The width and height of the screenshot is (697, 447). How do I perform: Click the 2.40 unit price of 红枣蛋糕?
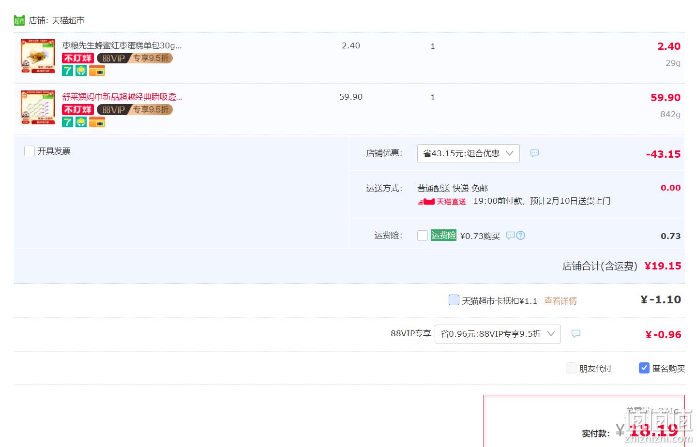pos(351,45)
